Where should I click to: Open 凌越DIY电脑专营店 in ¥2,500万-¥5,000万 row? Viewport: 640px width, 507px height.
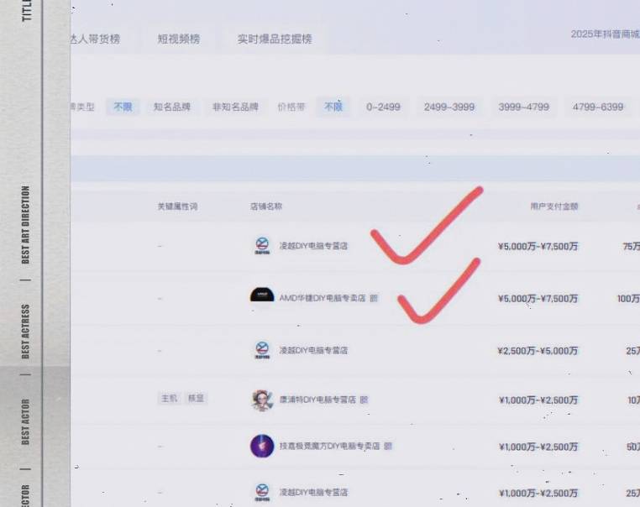pos(313,350)
